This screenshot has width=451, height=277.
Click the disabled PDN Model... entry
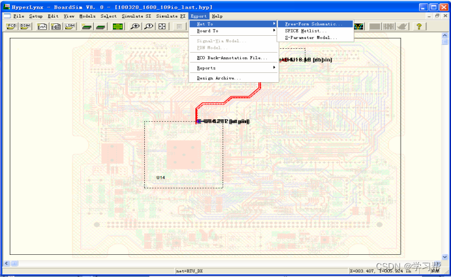(x=234, y=48)
